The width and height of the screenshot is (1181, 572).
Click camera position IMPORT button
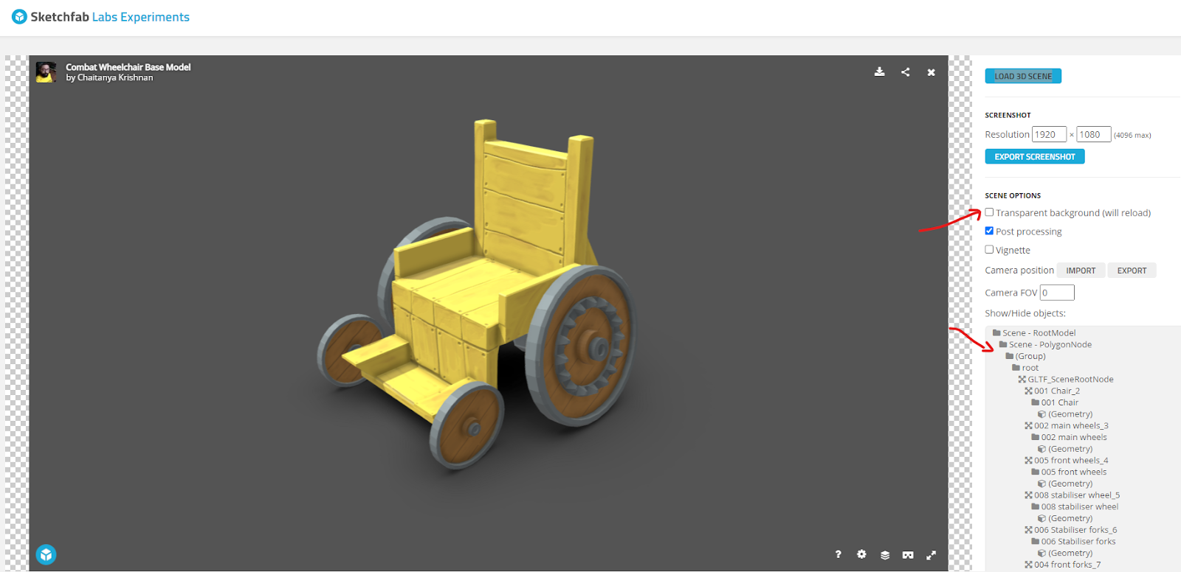pyautogui.click(x=1081, y=271)
